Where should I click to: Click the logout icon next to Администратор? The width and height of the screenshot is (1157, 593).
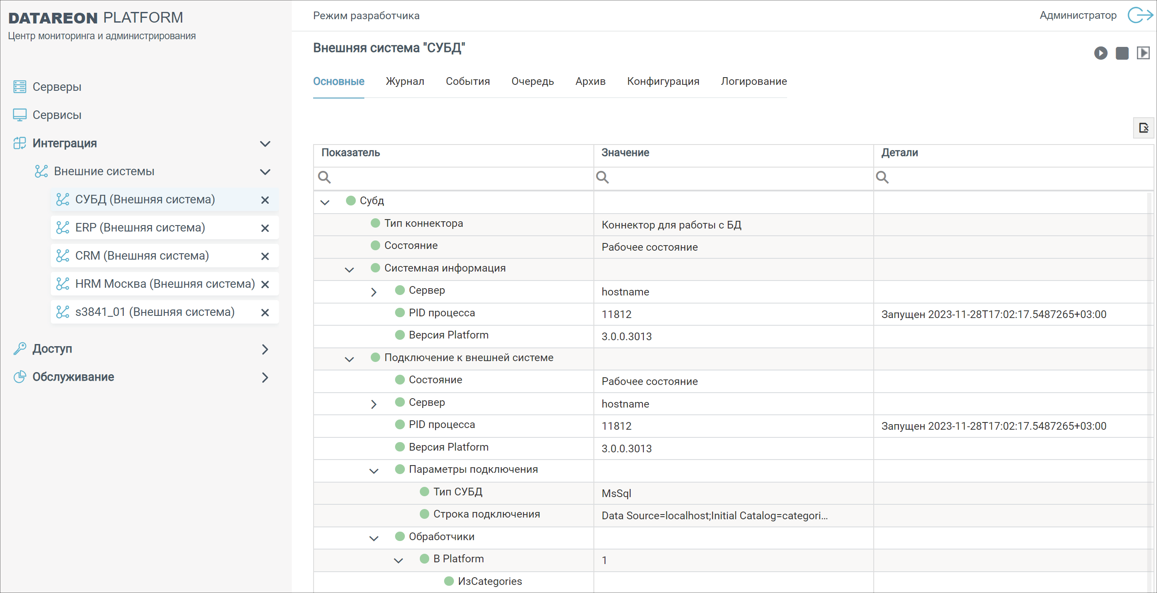[1140, 15]
